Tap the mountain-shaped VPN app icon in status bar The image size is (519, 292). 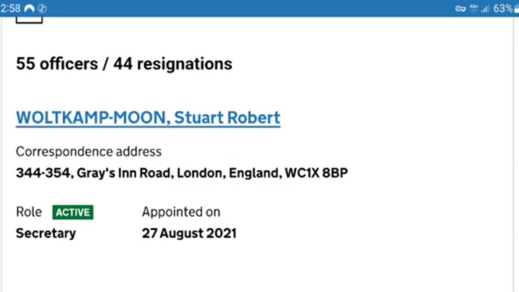click(30, 9)
